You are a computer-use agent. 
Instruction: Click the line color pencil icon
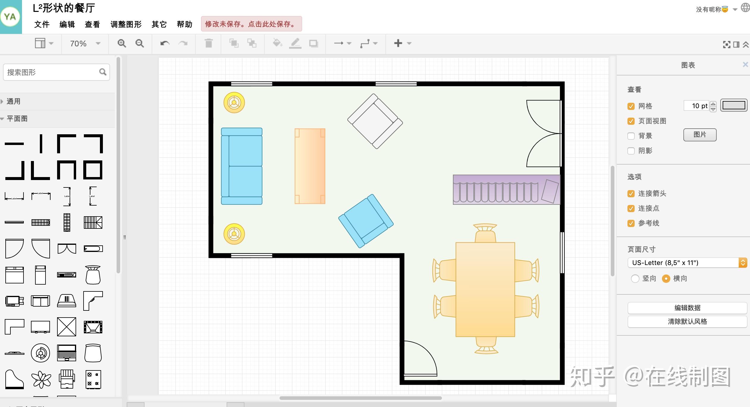point(295,43)
